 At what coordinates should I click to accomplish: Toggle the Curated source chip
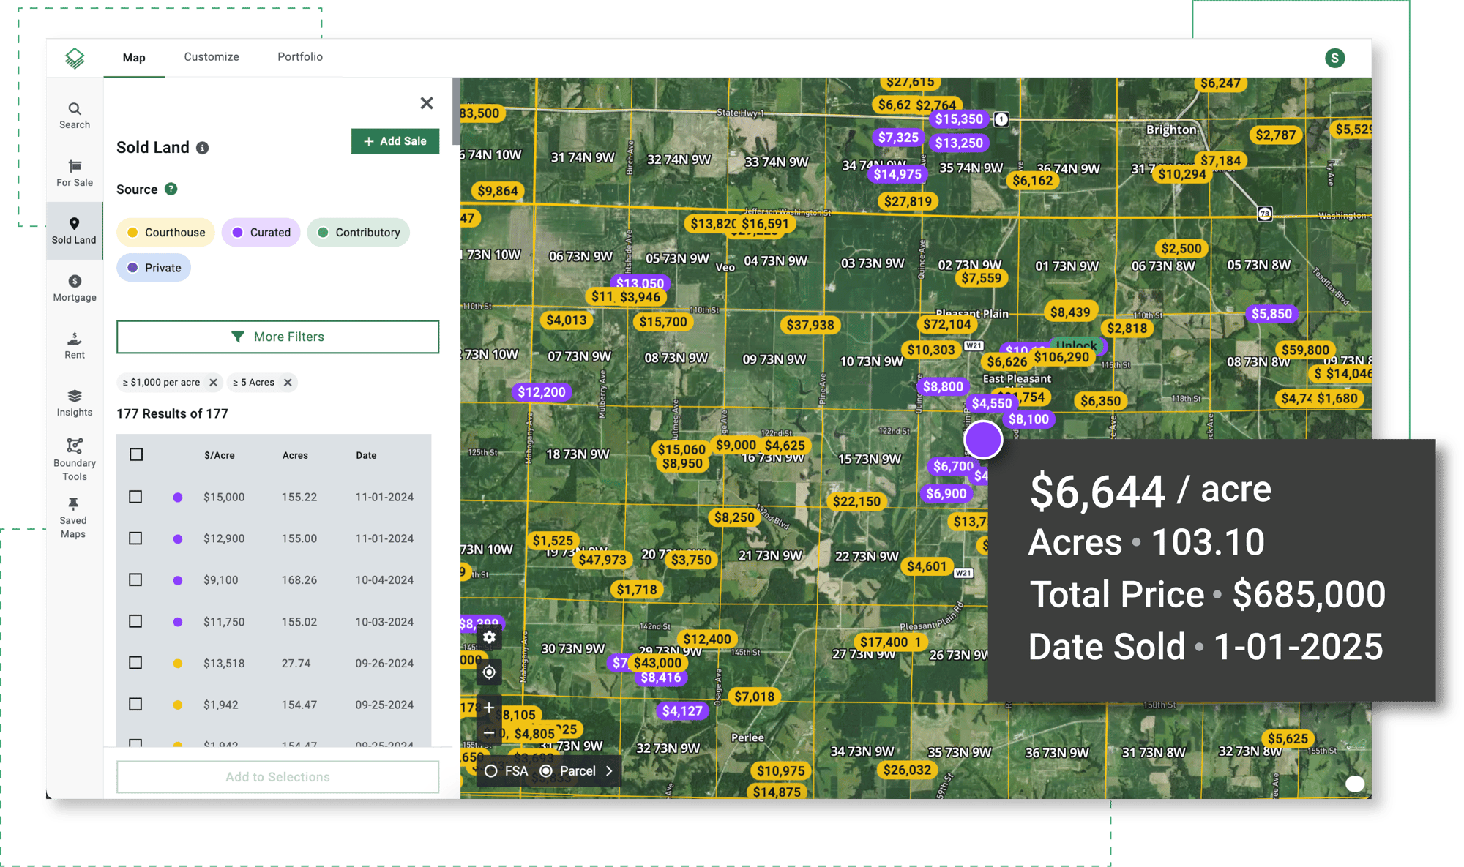click(x=261, y=233)
